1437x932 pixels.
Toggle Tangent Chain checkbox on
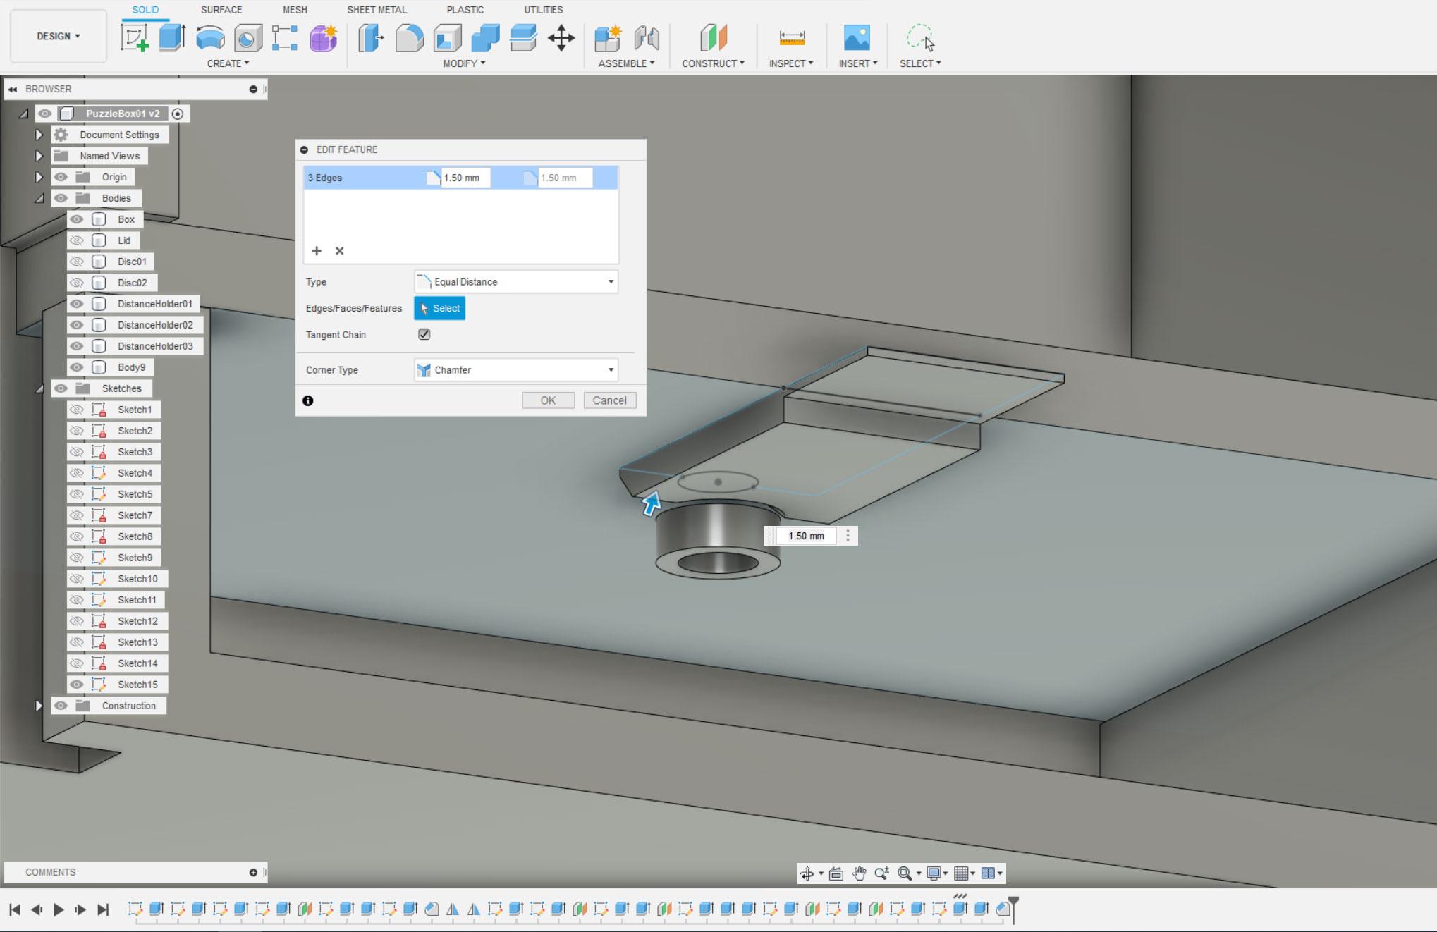coord(424,334)
